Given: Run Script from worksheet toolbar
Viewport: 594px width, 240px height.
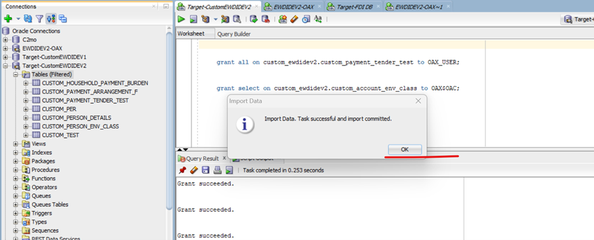Looking at the screenshot, I should coord(193,19).
